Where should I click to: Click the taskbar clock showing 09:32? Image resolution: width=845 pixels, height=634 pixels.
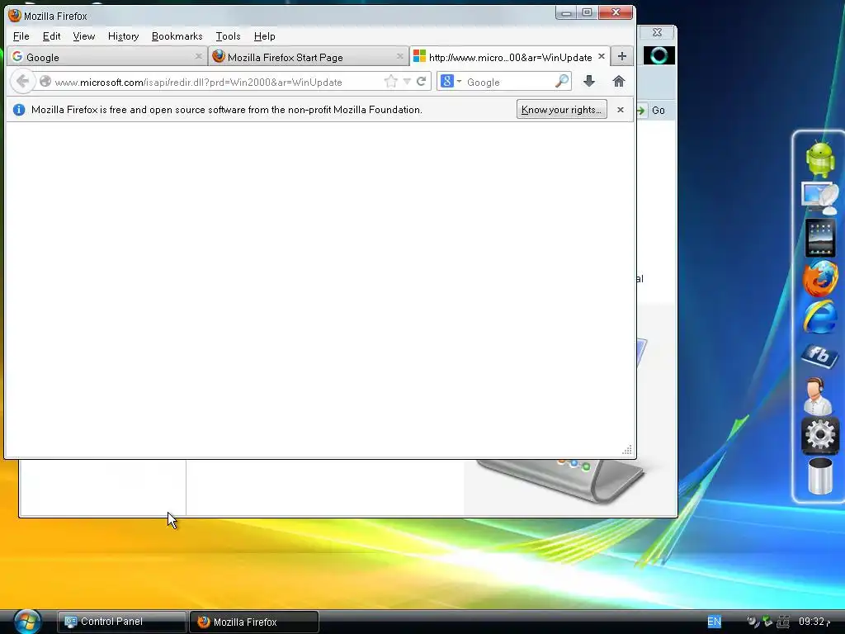[814, 622]
